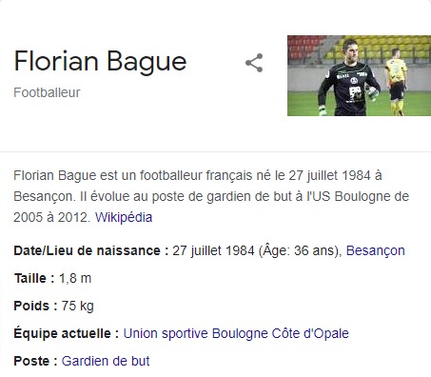Open the Wikipédia source link
Image resolution: width=431 pixels, height=377 pixels.
tap(124, 217)
